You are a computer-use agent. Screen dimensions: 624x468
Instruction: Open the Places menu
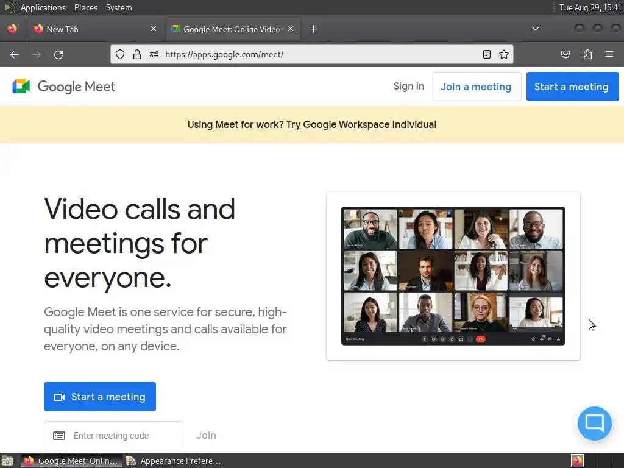(x=85, y=7)
